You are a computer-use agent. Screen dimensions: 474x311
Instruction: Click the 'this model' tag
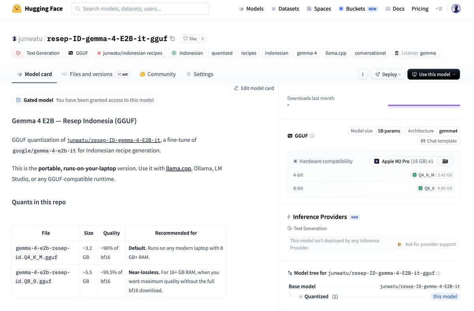click(445, 296)
